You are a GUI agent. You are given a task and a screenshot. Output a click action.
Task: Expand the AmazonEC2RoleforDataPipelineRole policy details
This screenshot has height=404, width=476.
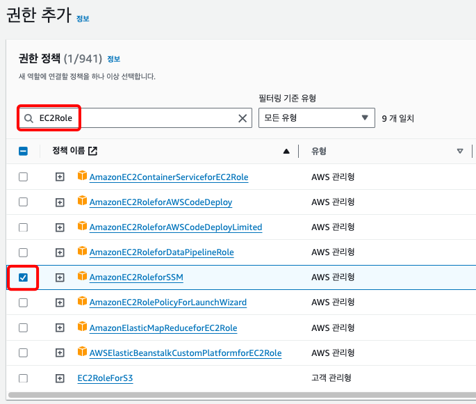[x=60, y=252]
